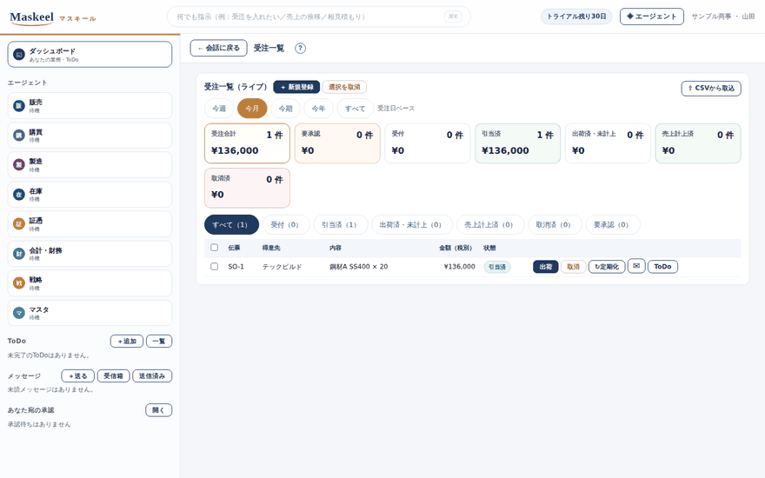Click the mail envelope icon for SO-1

[636, 266]
